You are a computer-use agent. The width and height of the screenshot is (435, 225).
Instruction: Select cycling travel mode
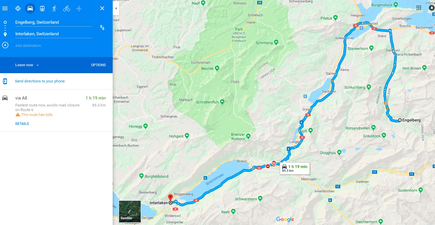(67, 8)
